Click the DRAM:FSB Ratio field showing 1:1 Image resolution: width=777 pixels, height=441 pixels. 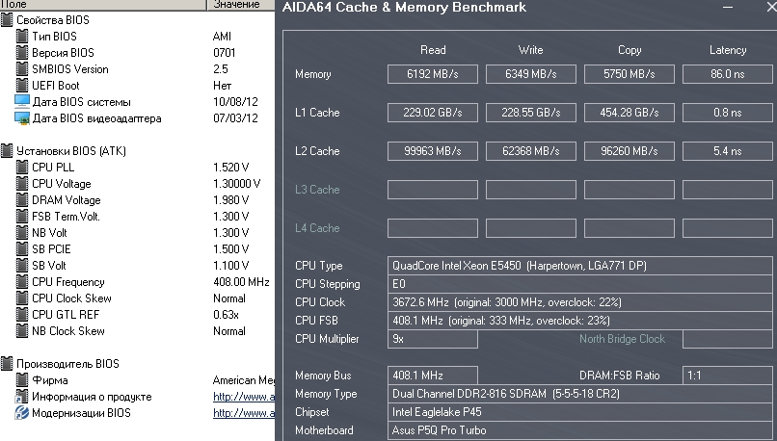pyautogui.click(x=728, y=376)
